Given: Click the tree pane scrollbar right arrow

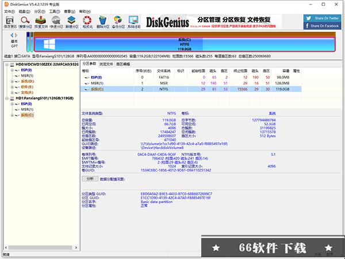Looking at the screenshot, I should tap(76, 247).
